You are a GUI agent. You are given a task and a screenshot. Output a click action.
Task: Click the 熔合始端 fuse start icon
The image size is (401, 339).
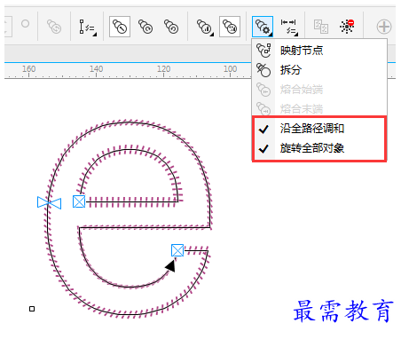point(263,90)
